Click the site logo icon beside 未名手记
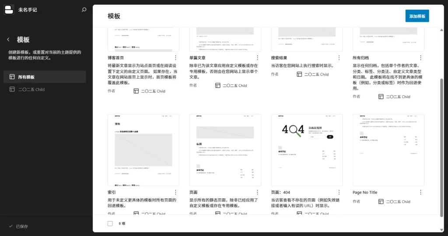The image size is (448, 236). [9, 9]
